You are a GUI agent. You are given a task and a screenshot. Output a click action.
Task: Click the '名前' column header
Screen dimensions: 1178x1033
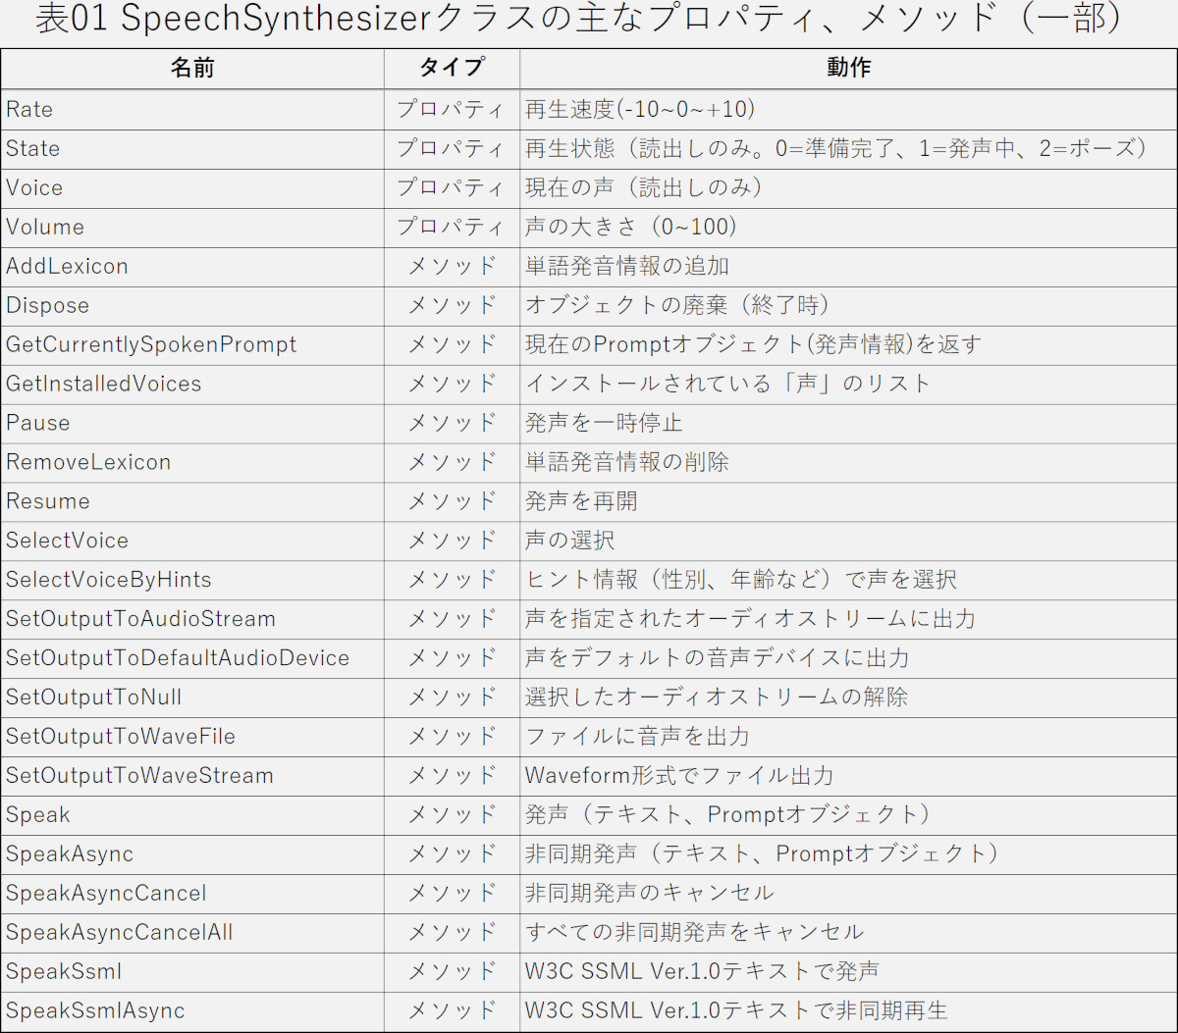(x=192, y=69)
